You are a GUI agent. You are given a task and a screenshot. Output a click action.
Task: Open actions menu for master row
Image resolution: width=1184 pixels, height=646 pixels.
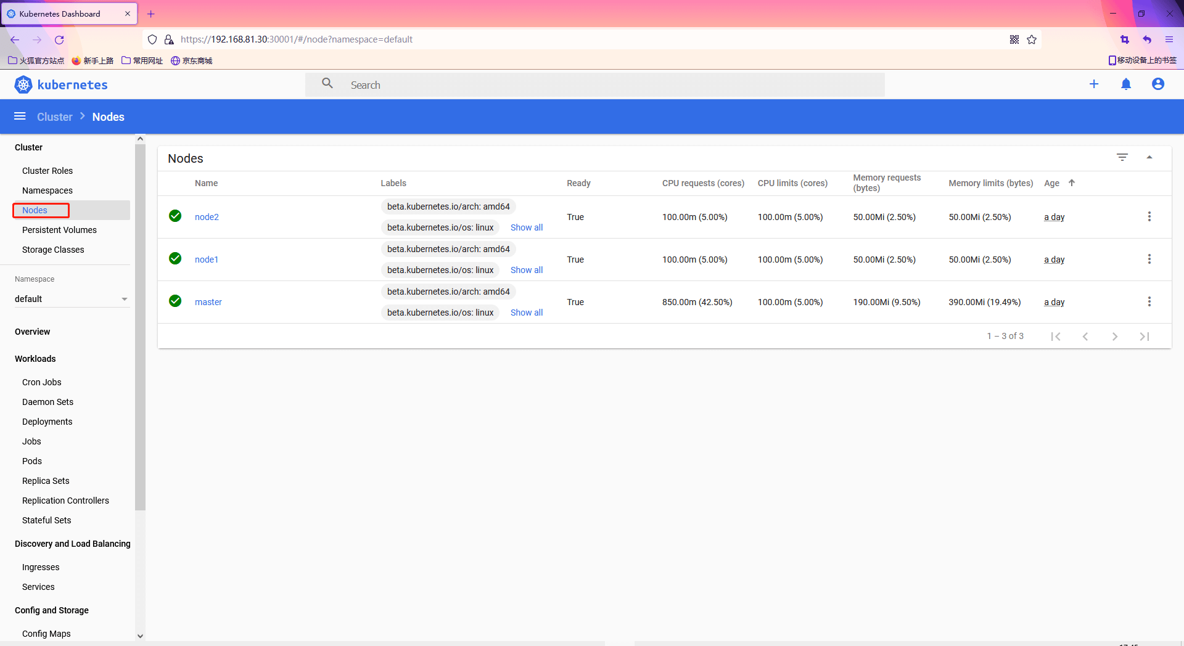[1149, 301]
